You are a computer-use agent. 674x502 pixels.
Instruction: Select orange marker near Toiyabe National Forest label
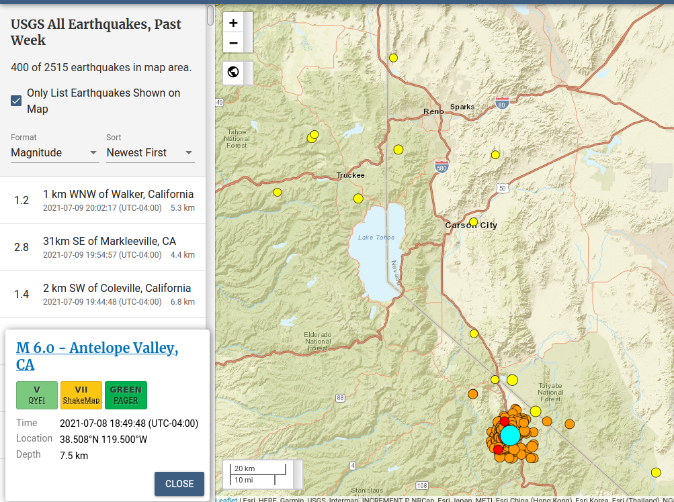click(x=547, y=421)
